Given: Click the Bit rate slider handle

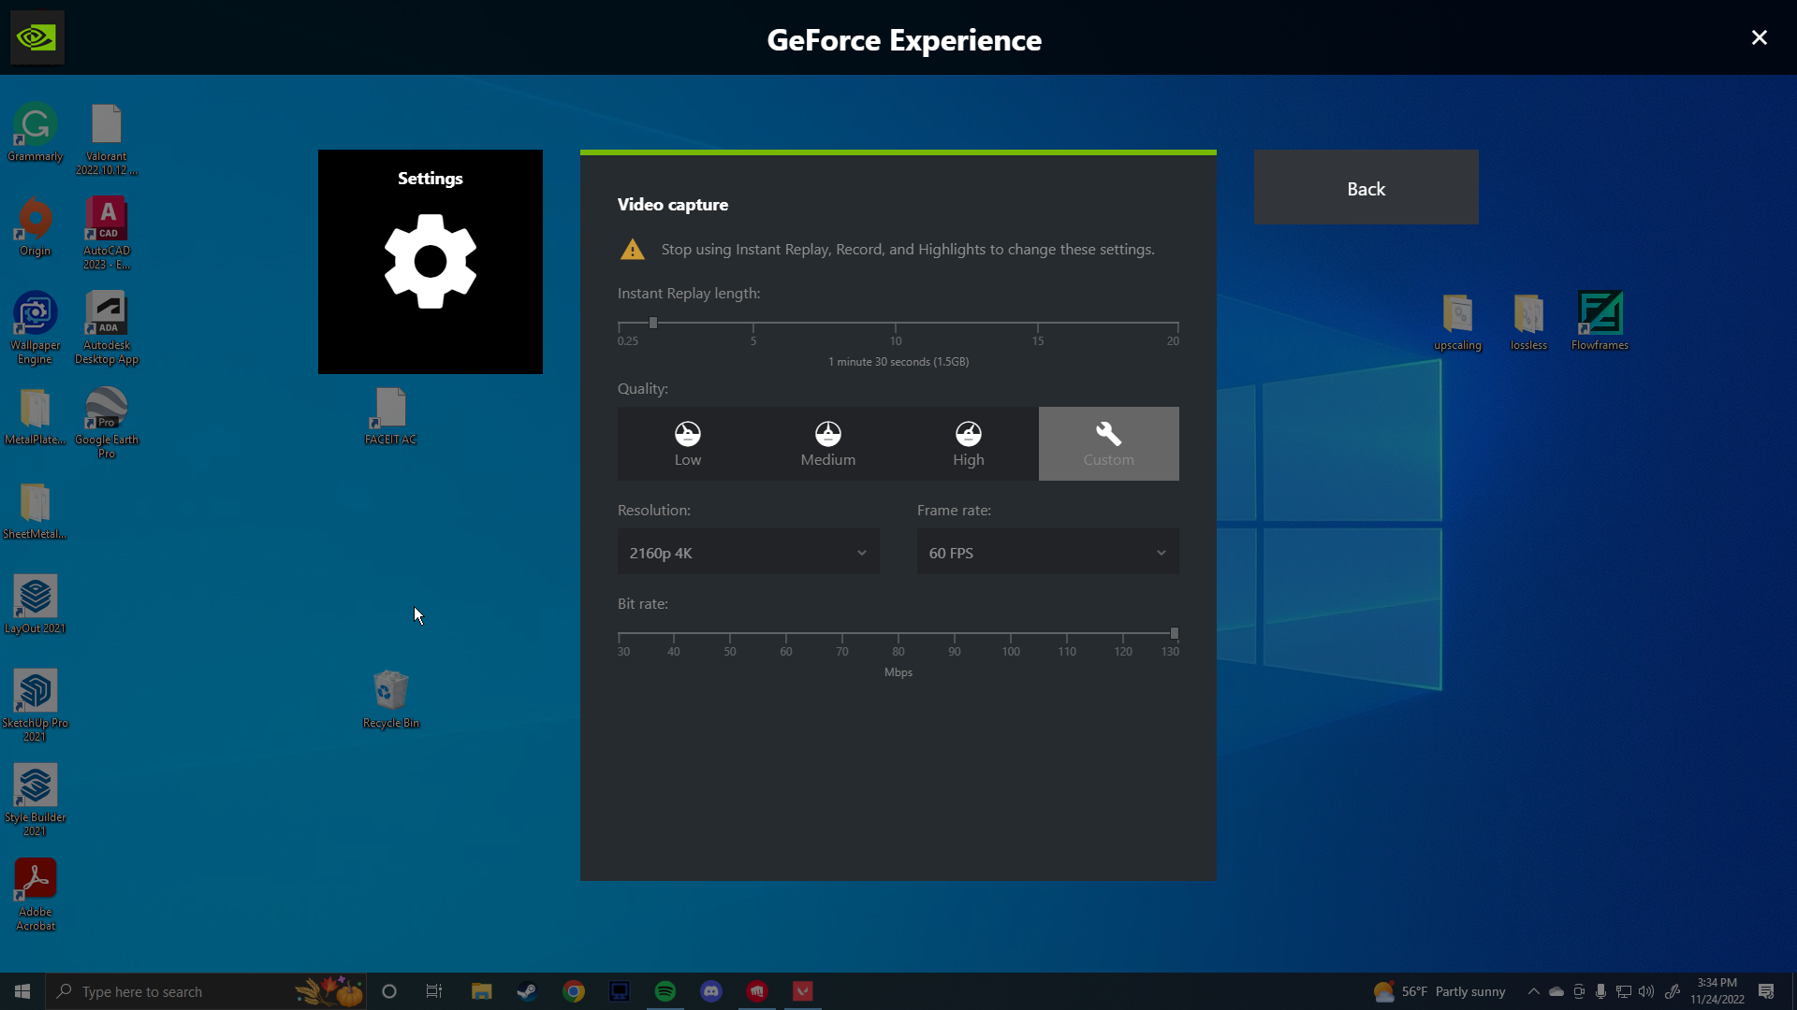Looking at the screenshot, I should 1175,633.
